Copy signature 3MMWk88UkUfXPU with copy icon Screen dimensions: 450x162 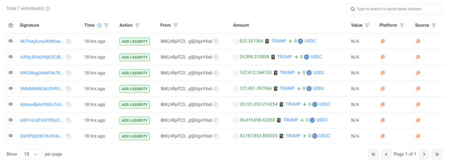click(69, 89)
